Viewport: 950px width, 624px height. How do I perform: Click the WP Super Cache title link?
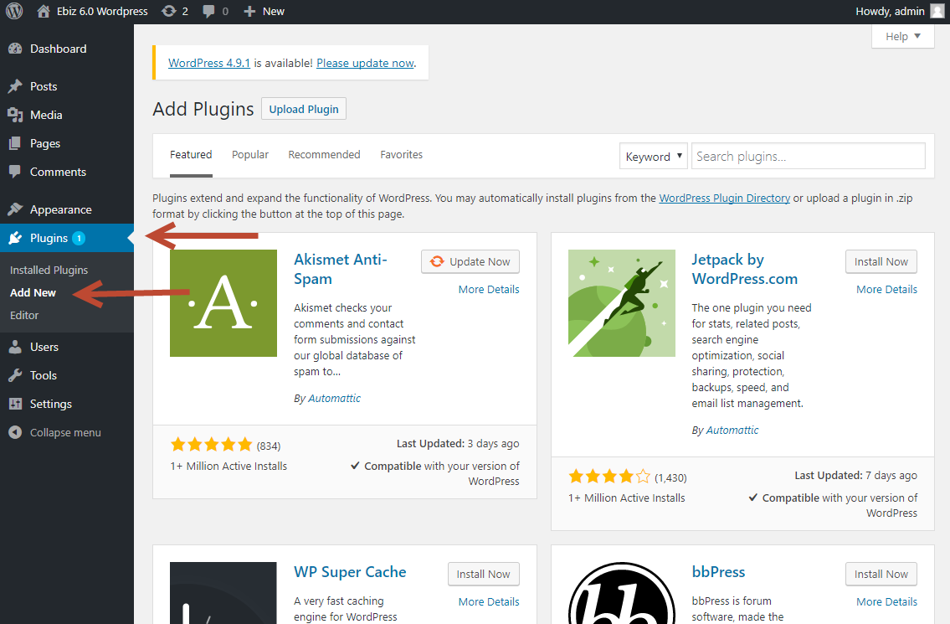[350, 572]
